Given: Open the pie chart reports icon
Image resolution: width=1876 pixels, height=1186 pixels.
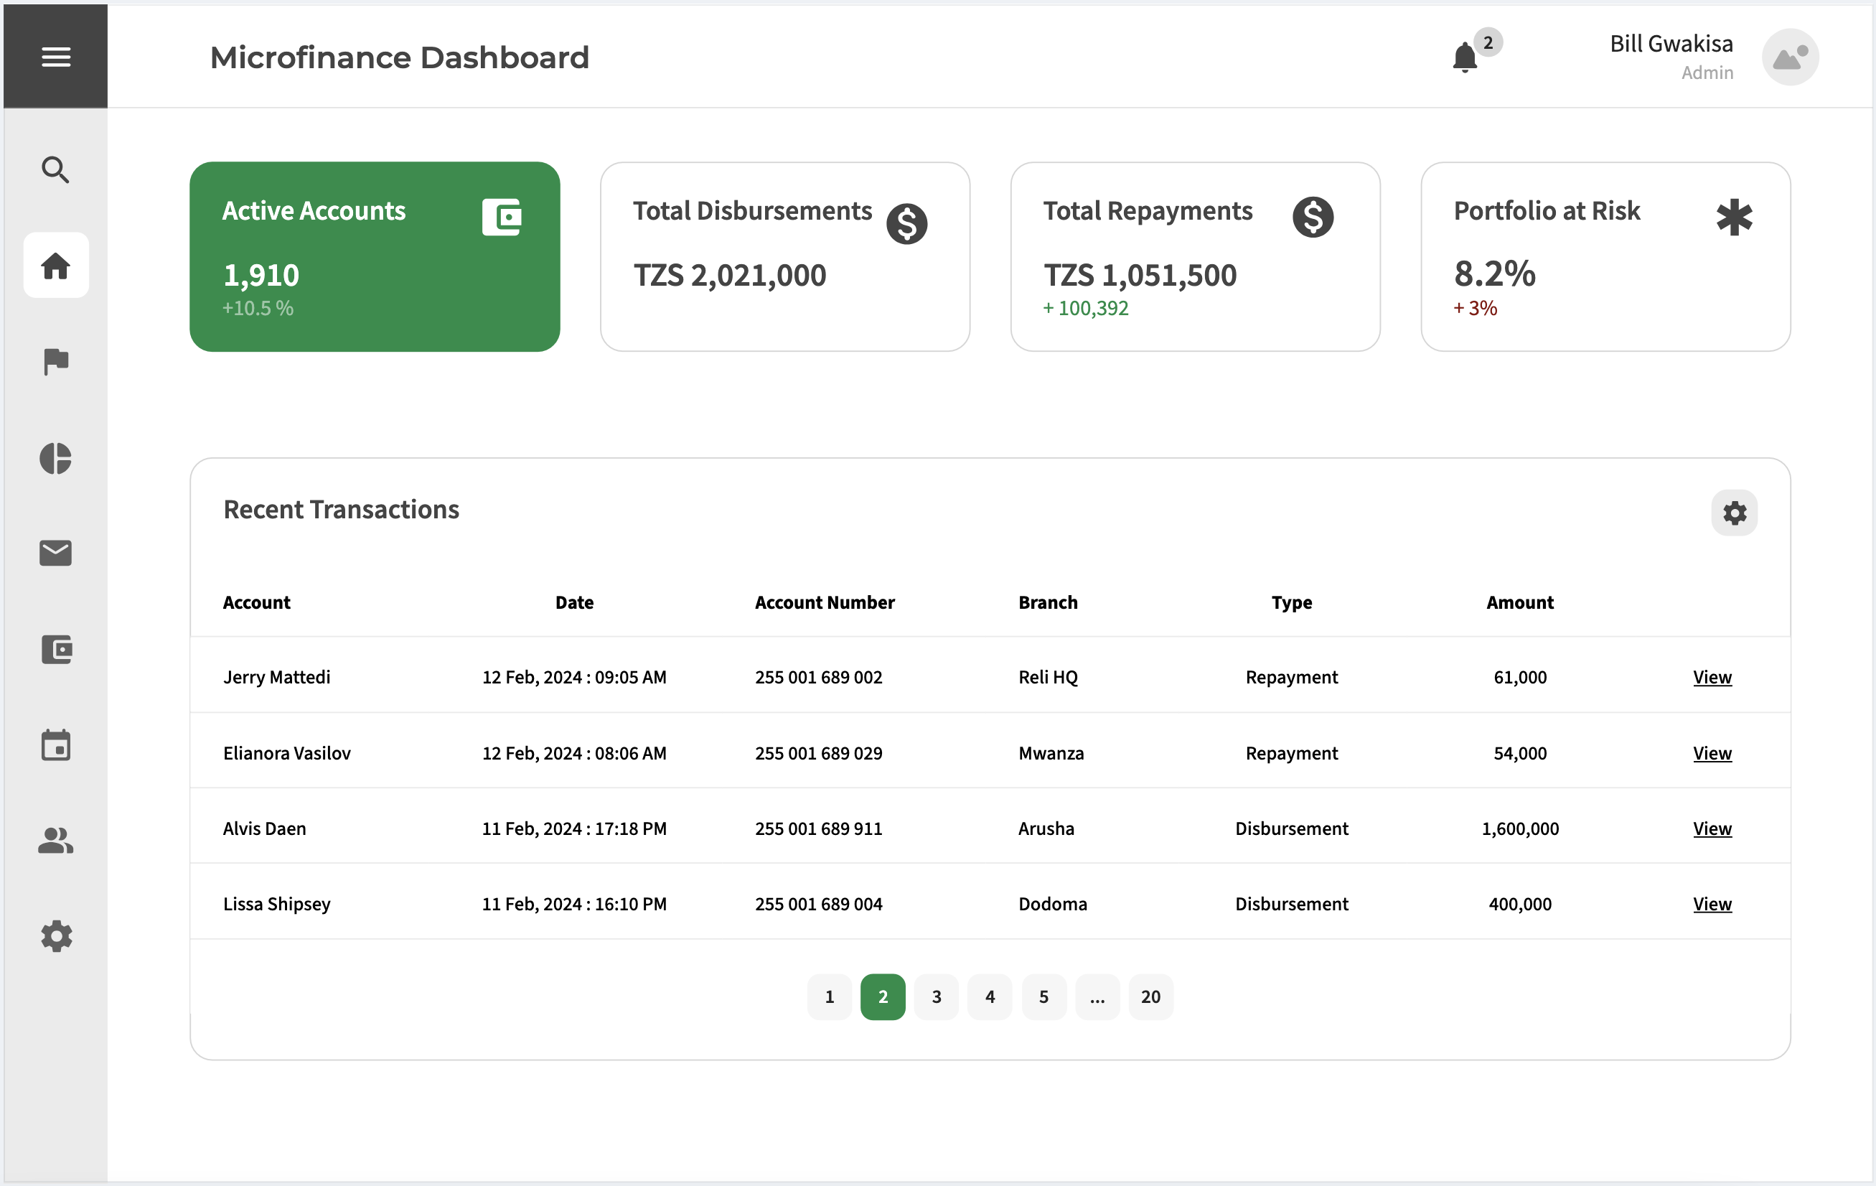Looking at the screenshot, I should (55, 458).
